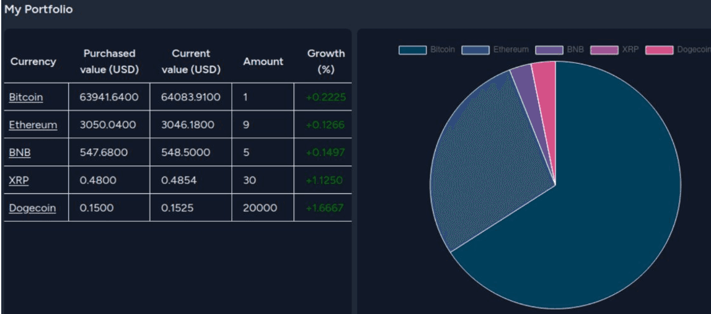Click the +1.6667 Dogecoin growth value
This screenshot has height=314, width=711.
coord(325,208)
